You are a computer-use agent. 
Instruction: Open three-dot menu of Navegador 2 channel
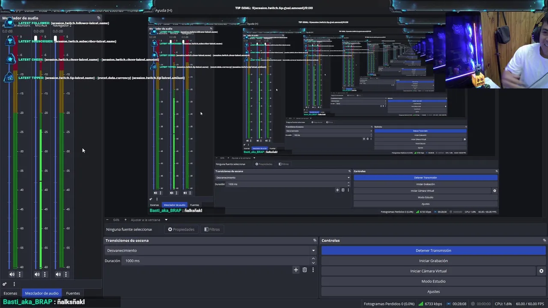66,274
